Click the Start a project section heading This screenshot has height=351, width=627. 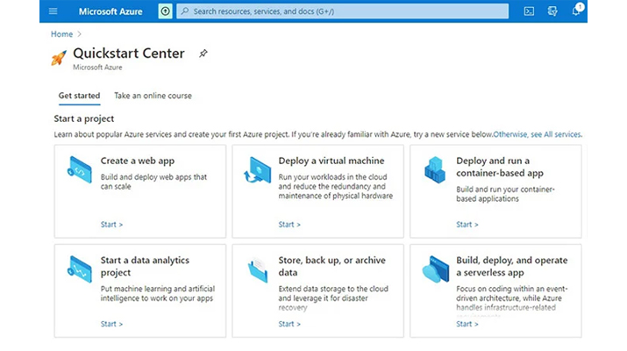(x=84, y=118)
